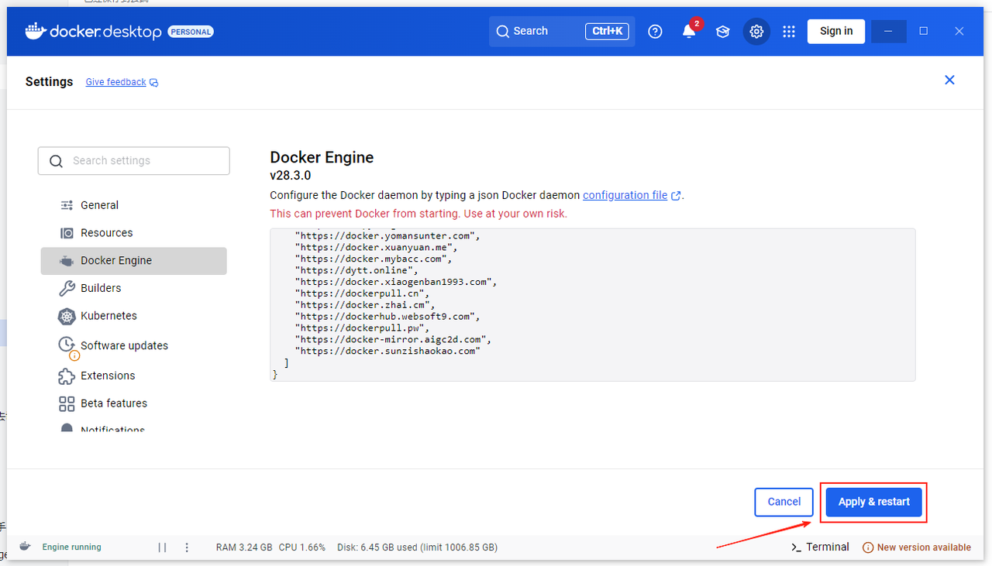The height and width of the screenshot is (566, 992).
Task: Open Resources settings section
Action: (106, 233)
